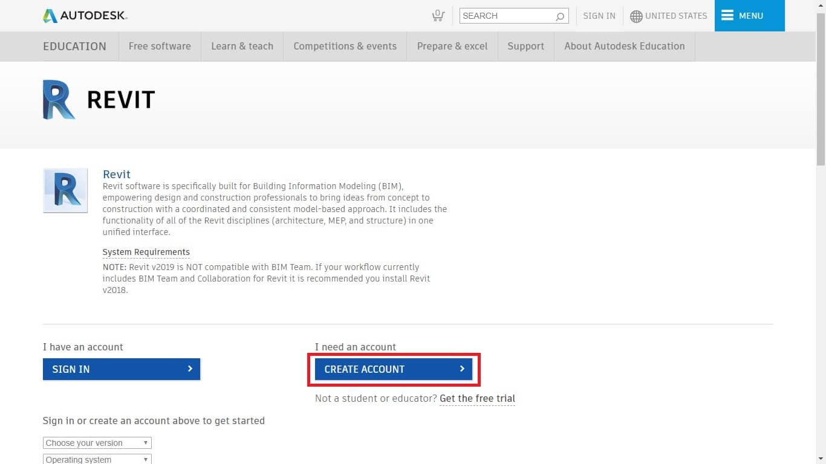Click the 'I have an account' text
The width and height of the screenshot is (826, 464).
tap(83, 347)
